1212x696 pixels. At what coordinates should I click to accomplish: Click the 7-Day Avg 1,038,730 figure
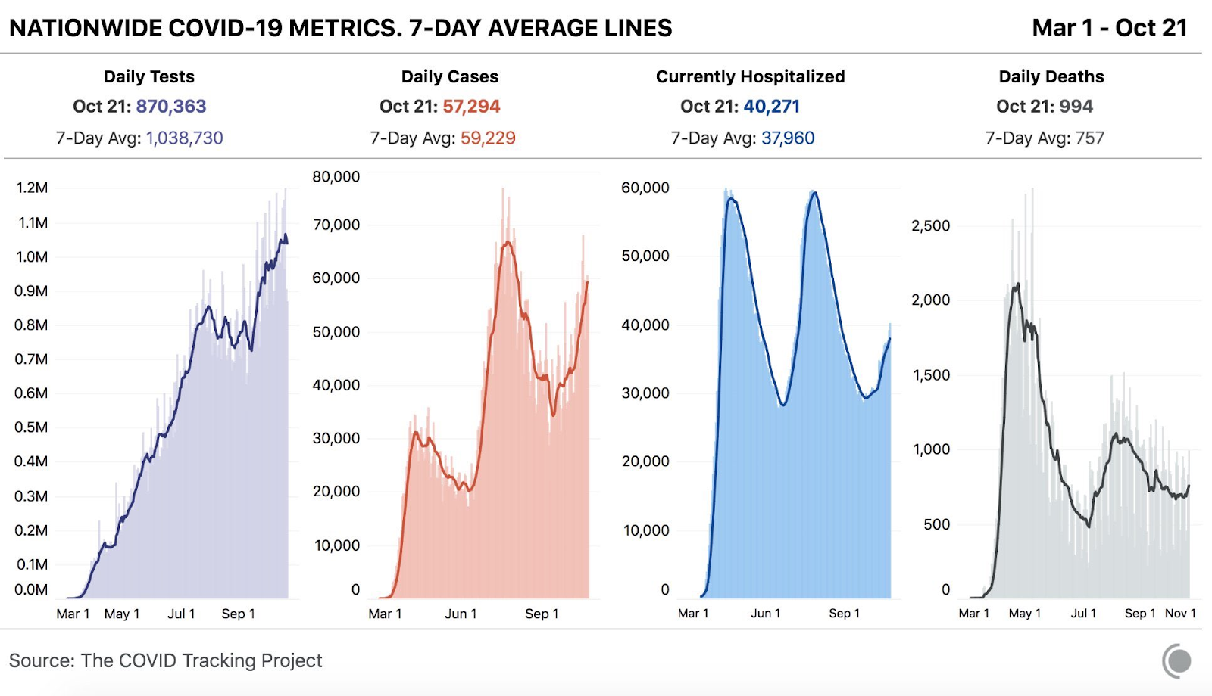click(185, 138)
